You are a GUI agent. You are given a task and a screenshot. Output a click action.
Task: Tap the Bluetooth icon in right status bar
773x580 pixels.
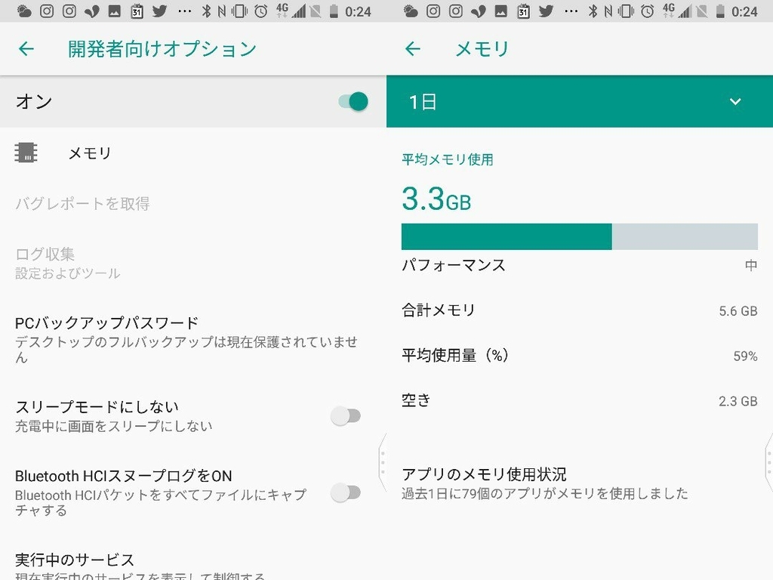(593, 11)
